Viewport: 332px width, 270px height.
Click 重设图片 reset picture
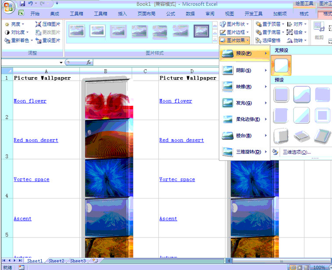coord(48,40)
